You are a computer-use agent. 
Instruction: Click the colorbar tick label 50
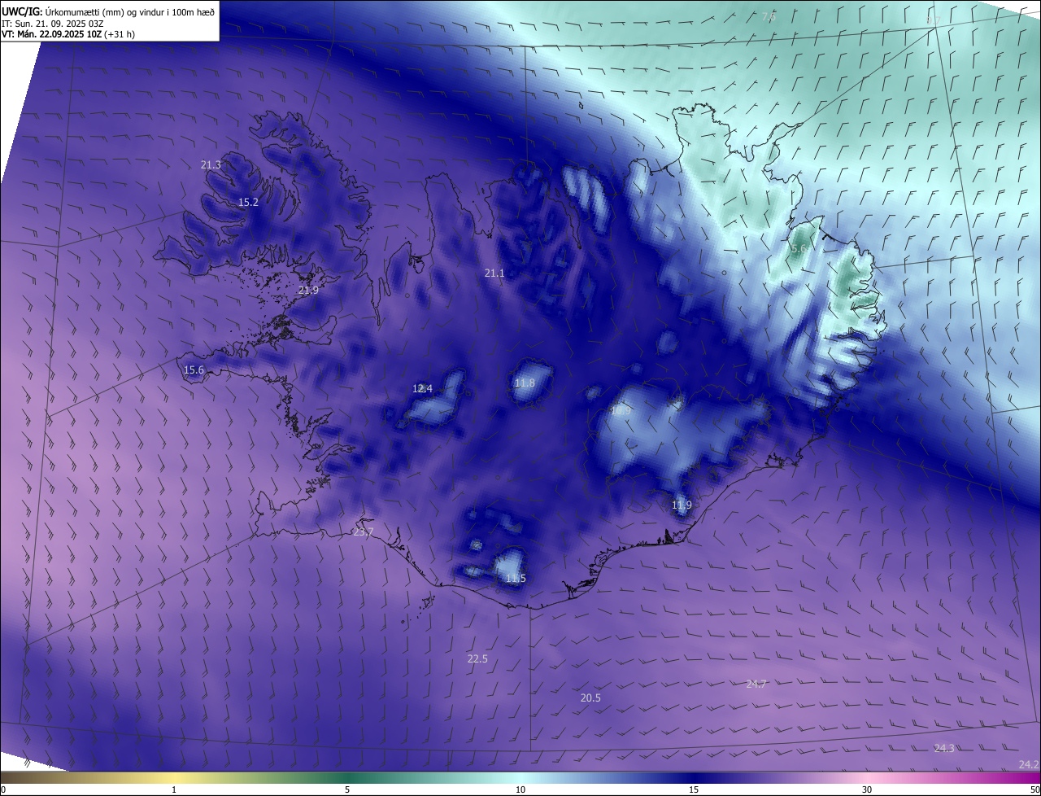tap(1034, 789)
